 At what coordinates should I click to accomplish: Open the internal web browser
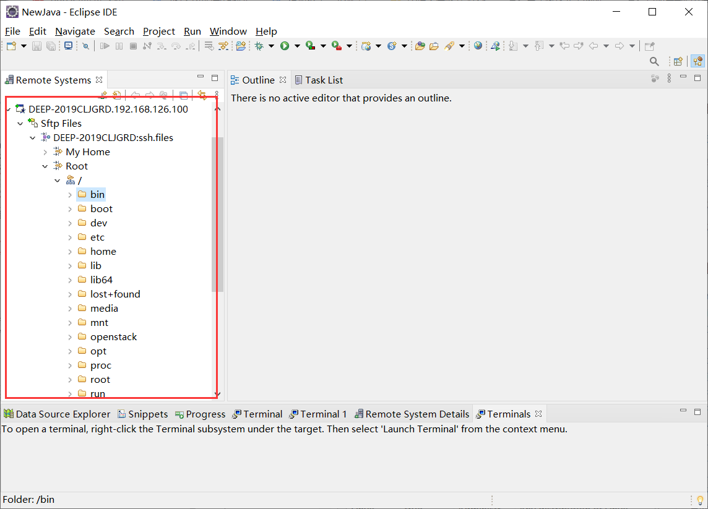tap(477, 45)
